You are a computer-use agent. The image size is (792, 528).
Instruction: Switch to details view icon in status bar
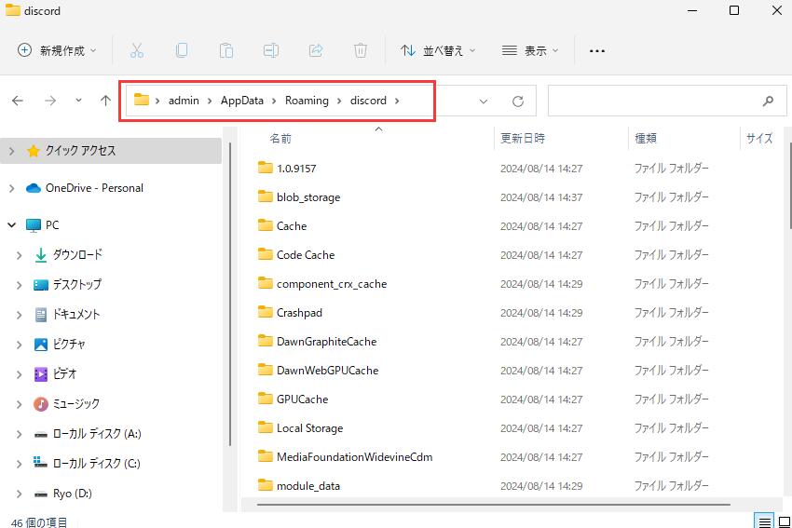764,521
